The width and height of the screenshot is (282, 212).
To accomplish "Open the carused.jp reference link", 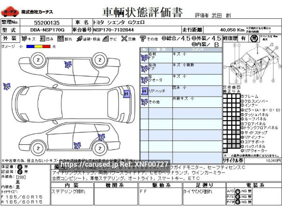I will 115,164.
